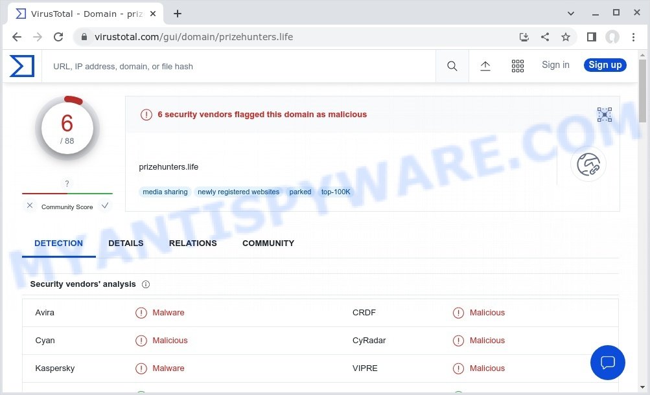Click the install app icon in address bar
This screenshot has height=395, width=650.
(x=524, y=37)
